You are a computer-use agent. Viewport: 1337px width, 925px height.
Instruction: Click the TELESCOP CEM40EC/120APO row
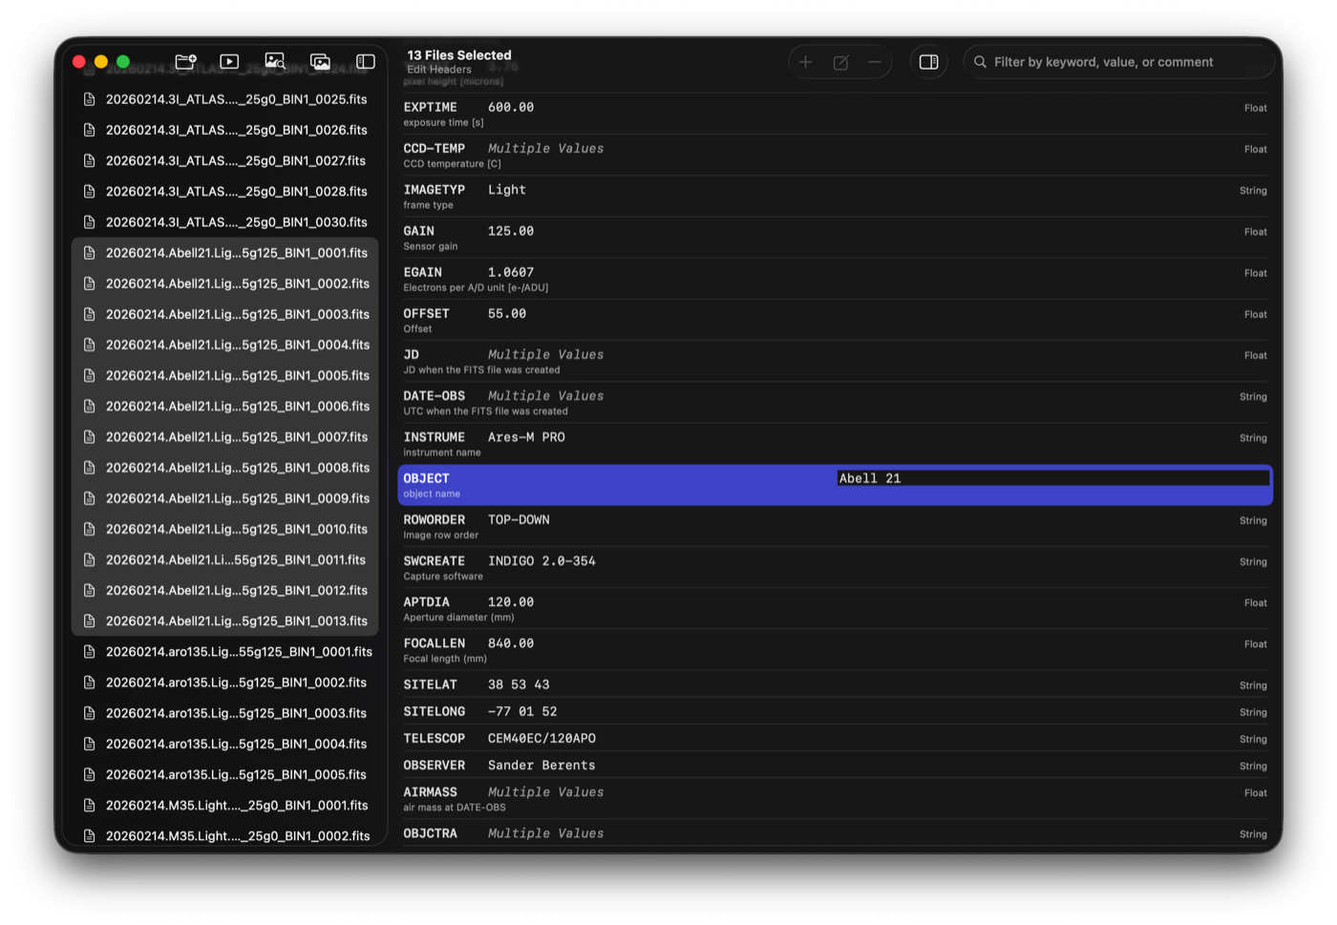[x=836, y=738]
